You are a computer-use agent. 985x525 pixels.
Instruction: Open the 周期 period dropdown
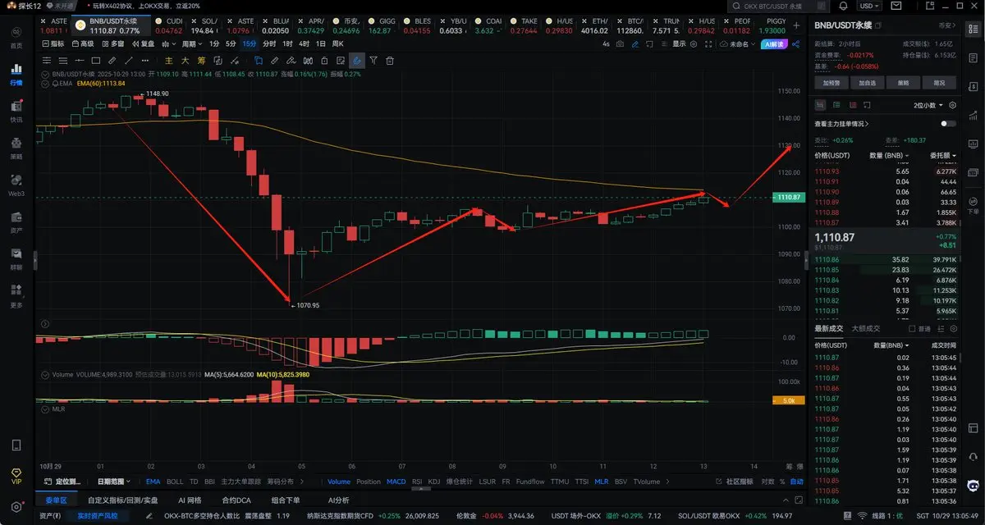point(192,43)
